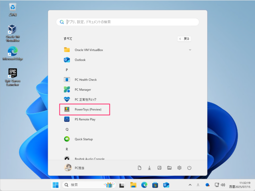Screen dimensions: 255x191
Task: Launch PowerToys (Preview) via its label
Action: point(88,109)
